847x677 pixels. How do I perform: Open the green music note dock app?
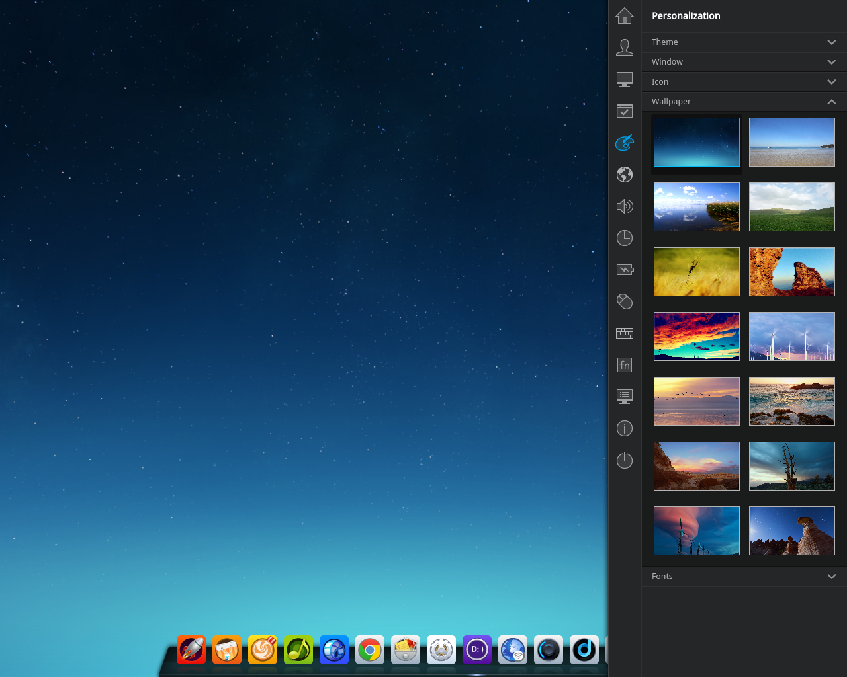coord(298,650)
